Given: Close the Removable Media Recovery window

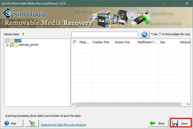Looking at the screenshot, I should tap(187, 3).
